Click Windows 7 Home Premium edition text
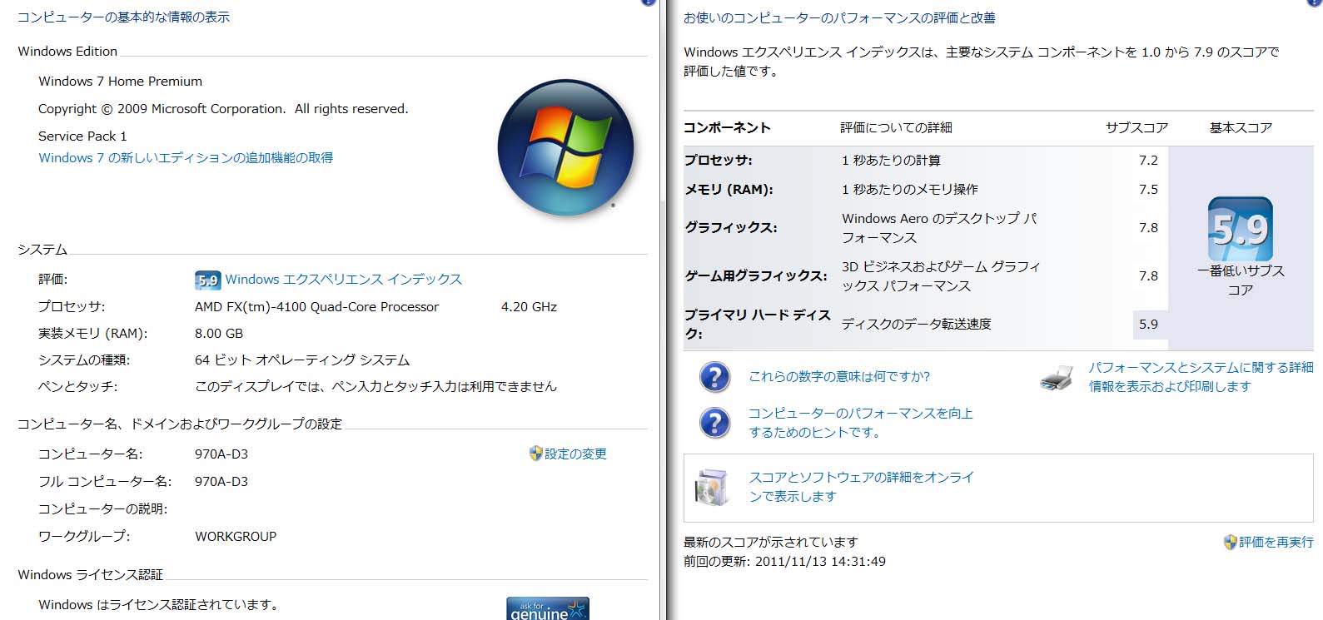The image size is (1323, 620). (x=120, y=82)
